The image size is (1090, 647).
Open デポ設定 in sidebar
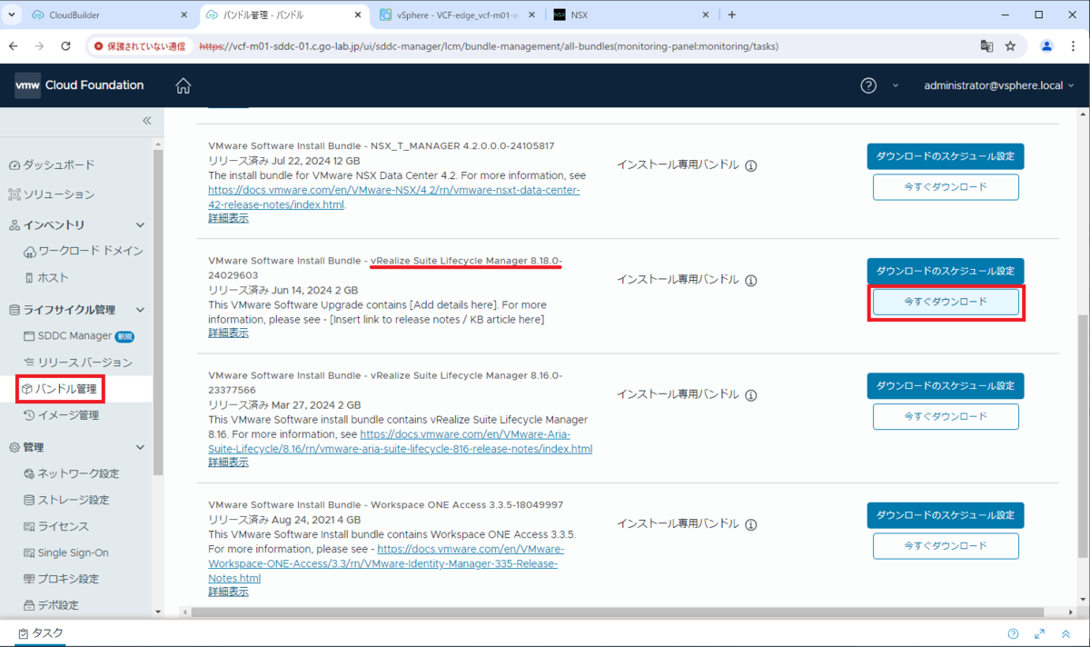pos(52,605)
